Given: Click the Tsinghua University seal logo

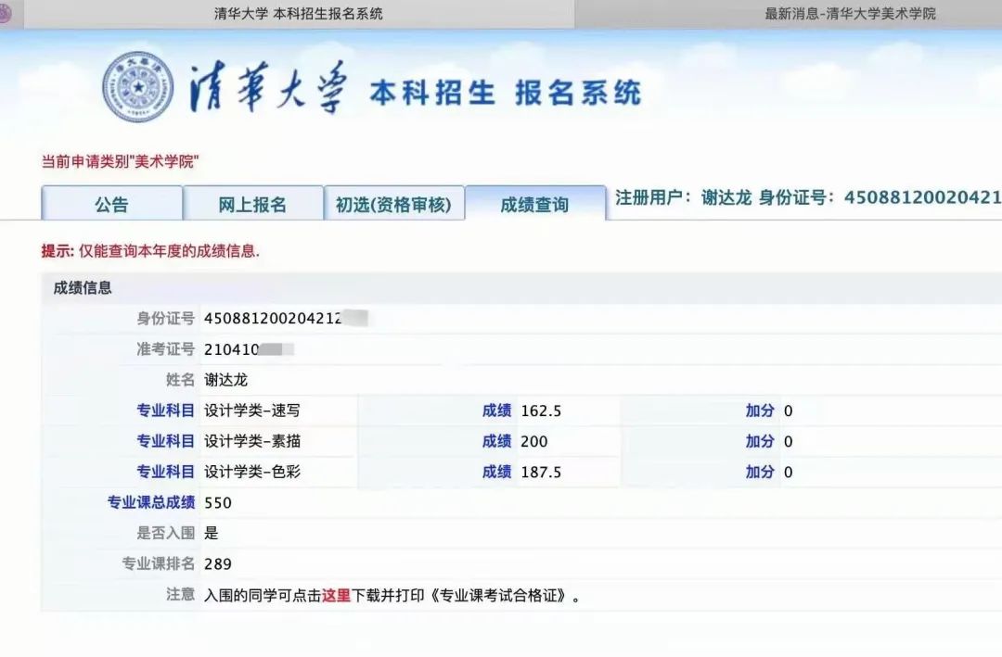Looking at the screenshot, I should pos(138,87).
